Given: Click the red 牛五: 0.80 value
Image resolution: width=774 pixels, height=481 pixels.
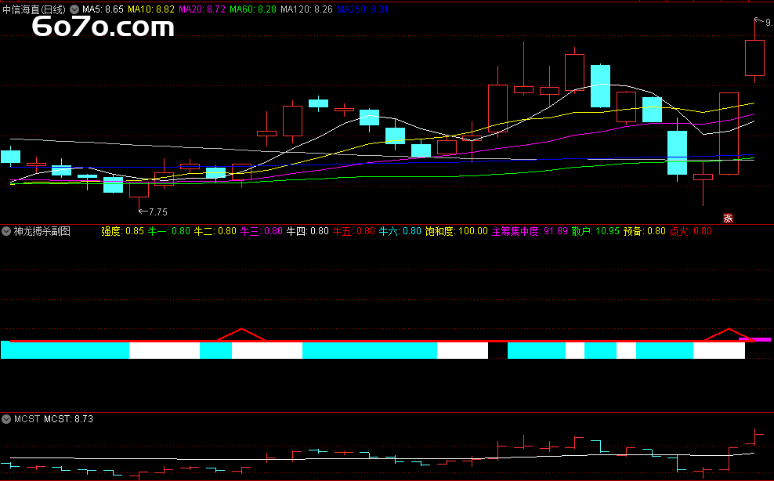Looking at the screenshot, I should (x=354, y=231).
